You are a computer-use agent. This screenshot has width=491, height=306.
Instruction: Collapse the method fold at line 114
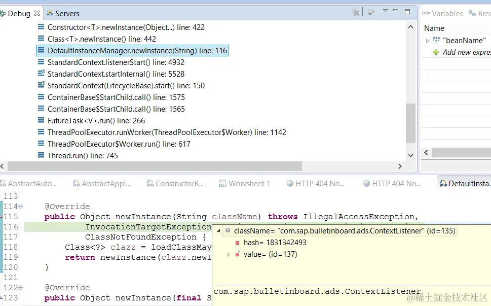click(21, 207)
